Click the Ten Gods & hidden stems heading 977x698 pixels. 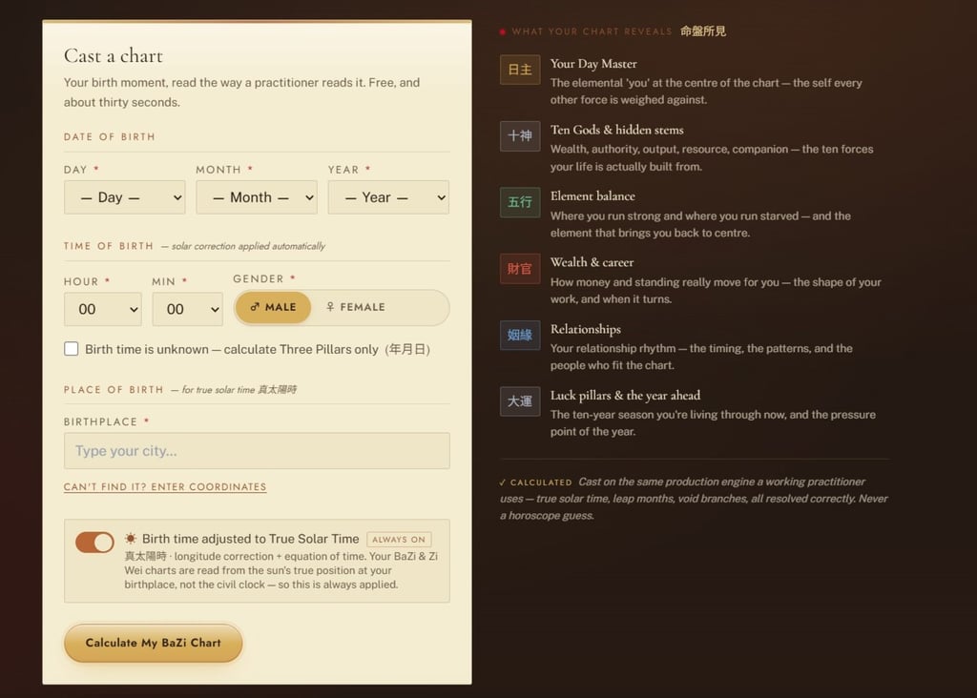click(x=617, y=130)
